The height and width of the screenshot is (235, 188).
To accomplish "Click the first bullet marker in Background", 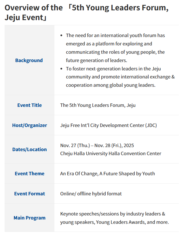I will pos(61,35).
